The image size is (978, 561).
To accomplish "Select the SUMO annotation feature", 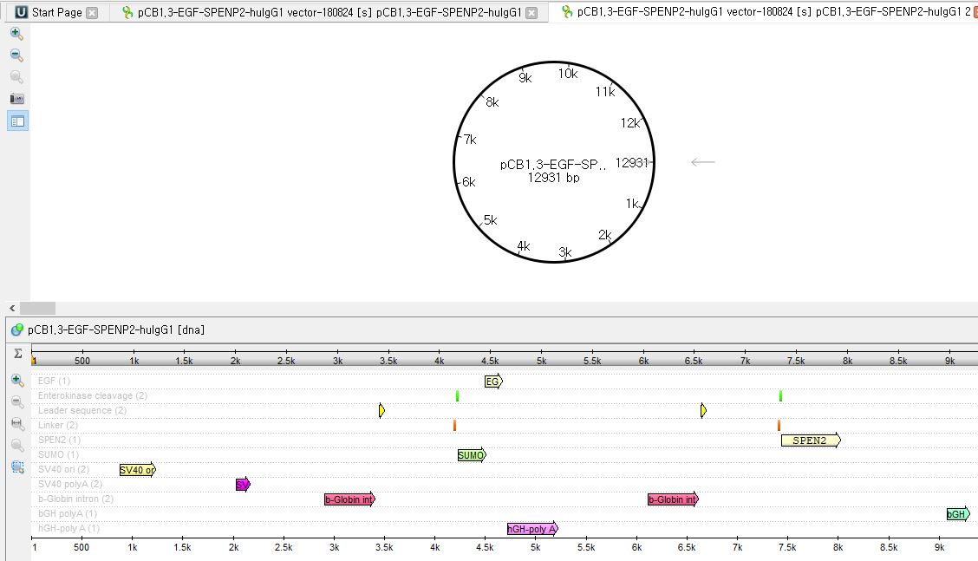I will [471, 455].
